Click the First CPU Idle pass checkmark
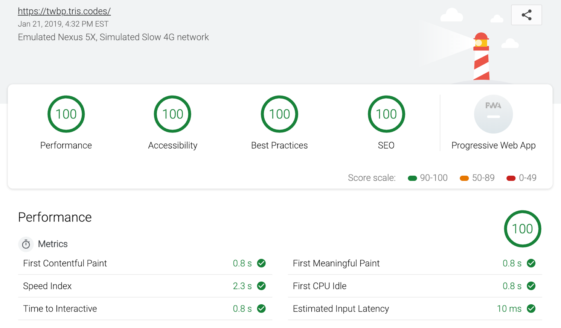 click(x=531, y=286)
